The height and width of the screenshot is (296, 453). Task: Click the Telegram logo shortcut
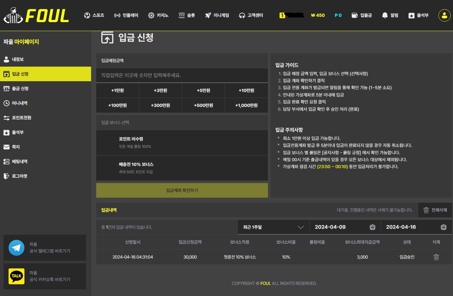[17, 248]
